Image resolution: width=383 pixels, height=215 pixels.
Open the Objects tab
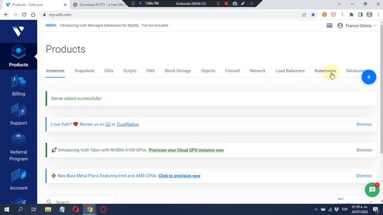[x=208, y=70]
